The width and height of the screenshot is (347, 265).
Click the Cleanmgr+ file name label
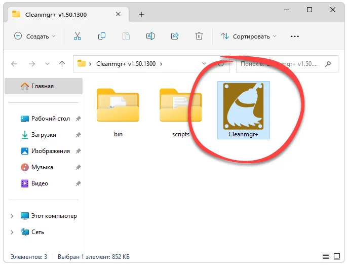pyautogui.click(x=244, y=134)
